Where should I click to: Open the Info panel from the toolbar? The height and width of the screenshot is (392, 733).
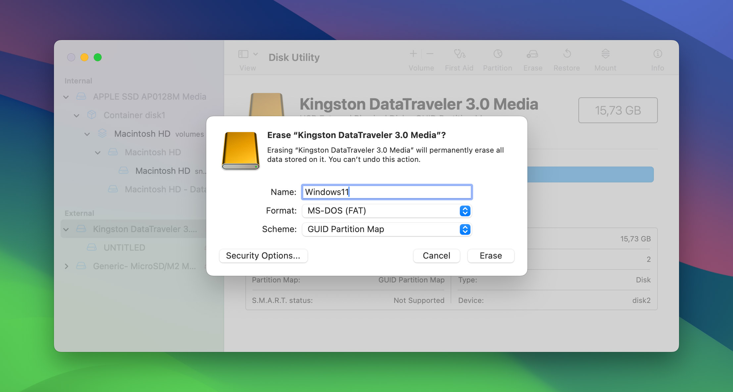[657, 54]
